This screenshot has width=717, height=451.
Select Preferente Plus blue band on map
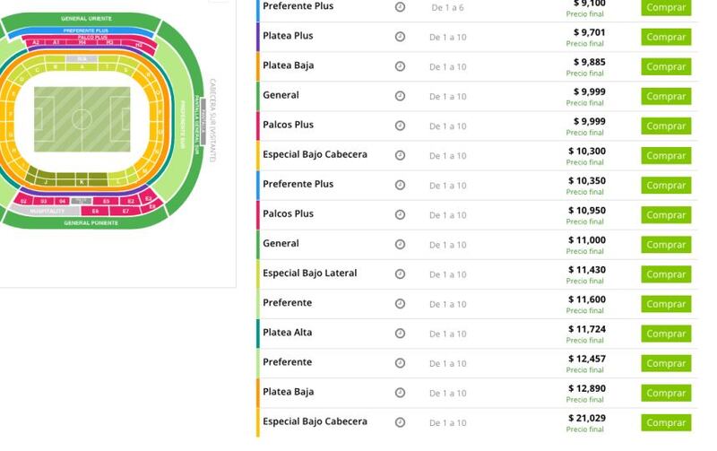point(85,30)
